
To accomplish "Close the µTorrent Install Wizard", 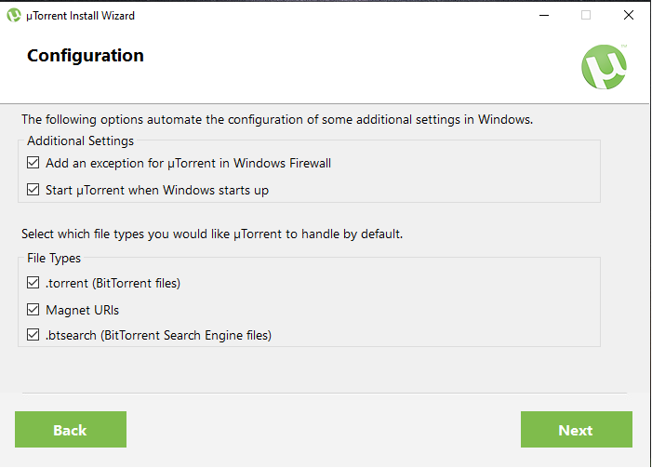I will click(629, 16).
